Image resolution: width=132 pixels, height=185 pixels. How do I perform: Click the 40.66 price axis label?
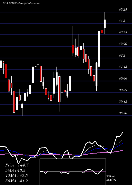pyautogui.click(x=123, y=78)
